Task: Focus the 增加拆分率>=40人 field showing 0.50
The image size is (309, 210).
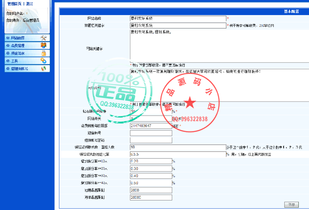Action: [151, 183]
